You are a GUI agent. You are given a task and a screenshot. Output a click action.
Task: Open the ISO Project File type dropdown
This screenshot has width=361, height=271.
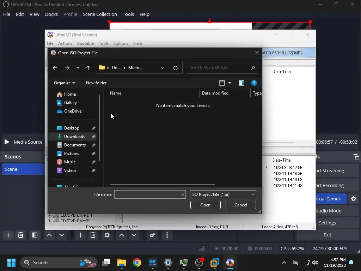(x=223, y=194)
